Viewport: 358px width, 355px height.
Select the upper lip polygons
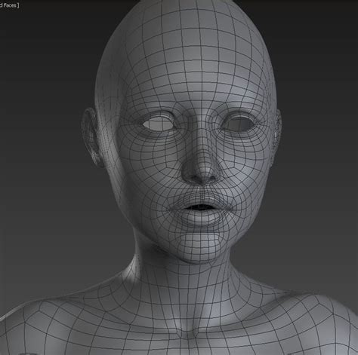[x=200, y=200]
